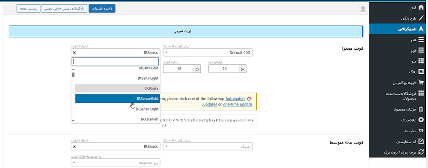The width and height of the screenshot is (428, 168).
Task: Click the brush icon for طرح رنگی
Action: [421, 18]
